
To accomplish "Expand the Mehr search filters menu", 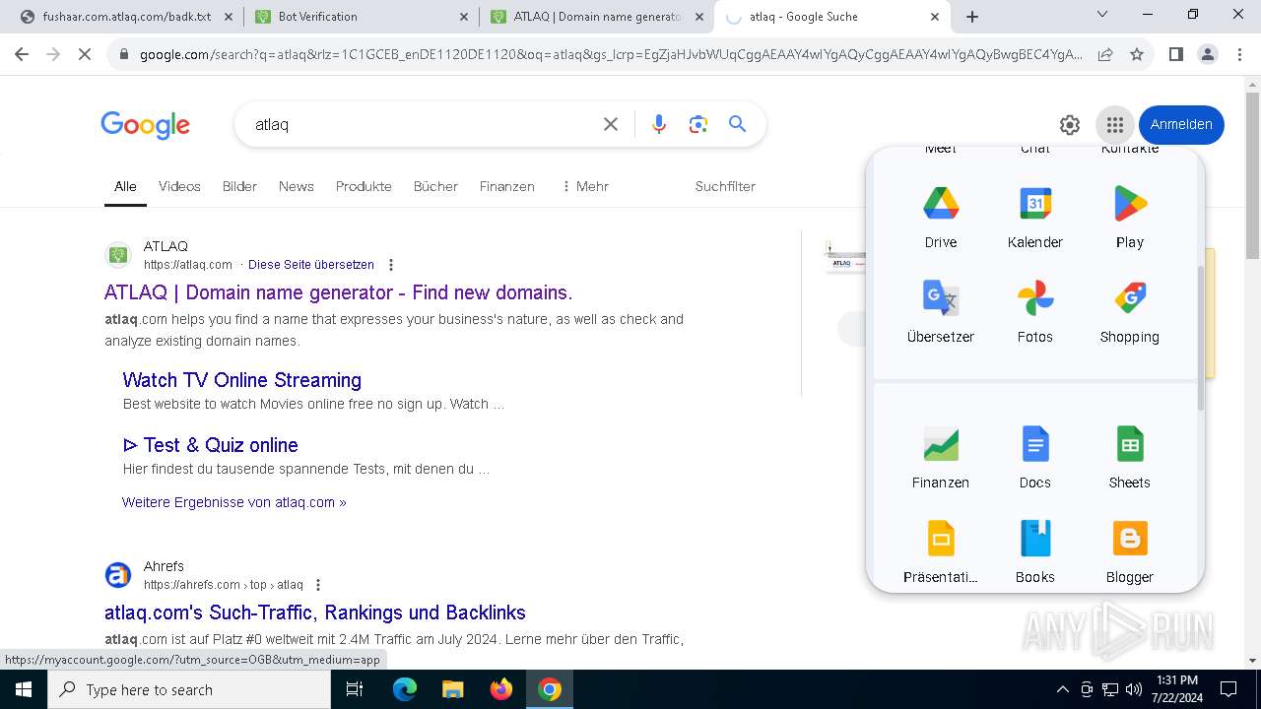I will 584,186.
